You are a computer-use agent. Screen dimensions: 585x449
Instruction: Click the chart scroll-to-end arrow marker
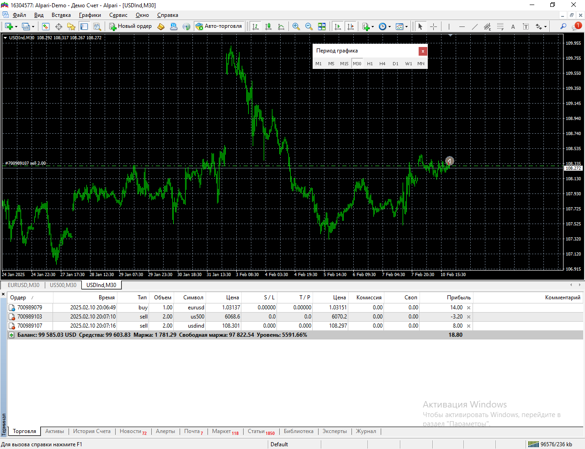pyautogui.click(x=450, y=161)
